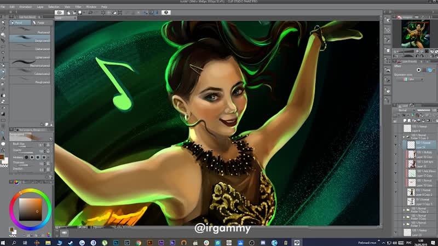
Task: Collapse the Folder 1 Copy 3 folder
Action: click(404, 137)
